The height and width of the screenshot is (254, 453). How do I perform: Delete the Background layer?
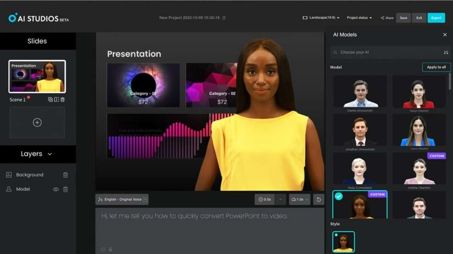pyautogui.click(x=66, y=175)
